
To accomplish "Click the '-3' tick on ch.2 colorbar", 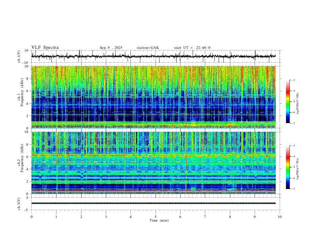I will 294,145.
